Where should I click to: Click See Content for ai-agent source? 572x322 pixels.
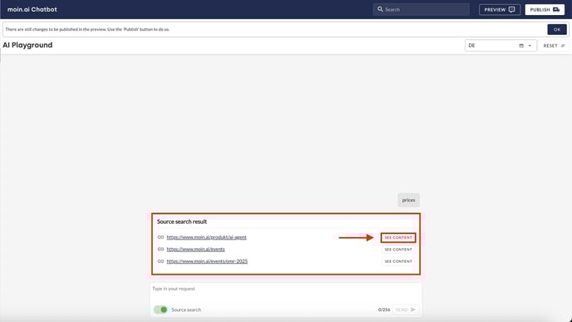(398, 238)
